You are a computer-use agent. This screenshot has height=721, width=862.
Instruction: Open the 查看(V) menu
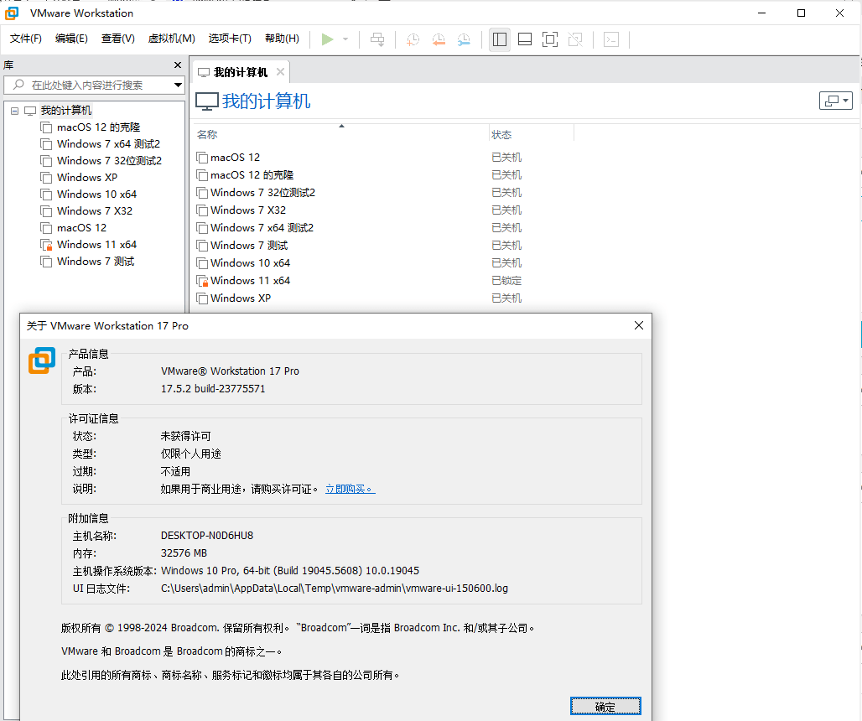coord(118,39)
